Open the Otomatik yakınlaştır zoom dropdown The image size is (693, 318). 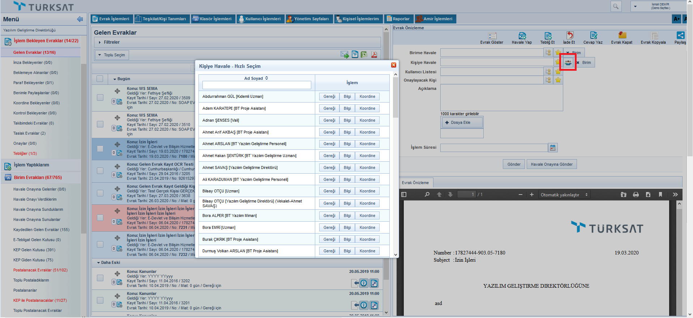(x=564, y=195)
